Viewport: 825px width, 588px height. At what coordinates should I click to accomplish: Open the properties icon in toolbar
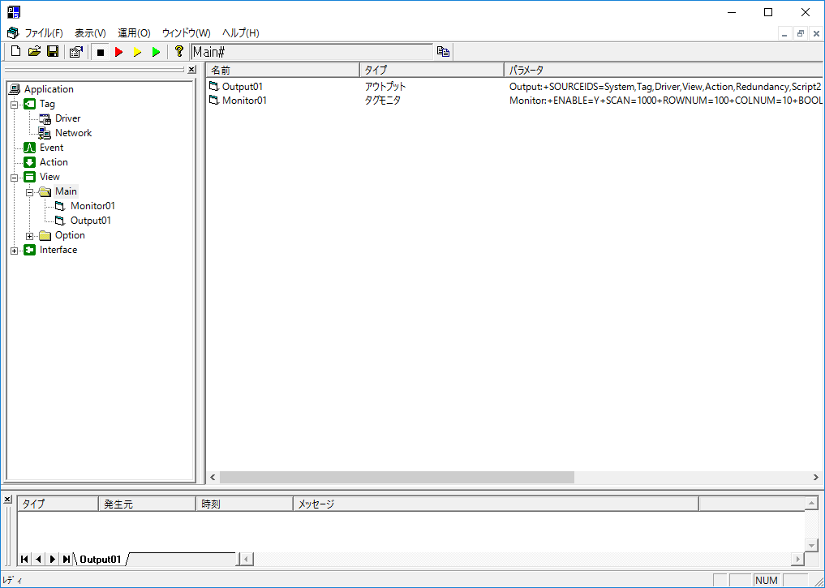pyautogui.click(x=76, y=52)
